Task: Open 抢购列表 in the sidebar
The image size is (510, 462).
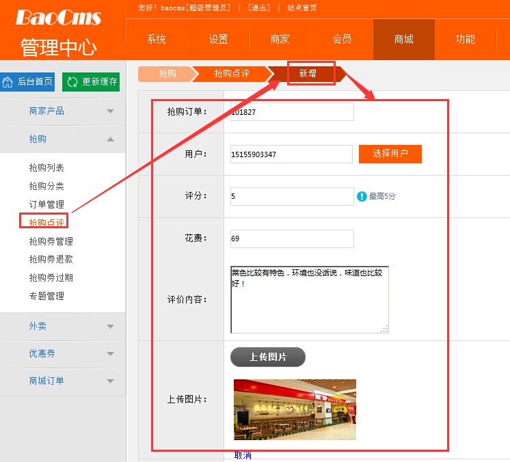Action: pyautogui.click(x=46, y=167)
